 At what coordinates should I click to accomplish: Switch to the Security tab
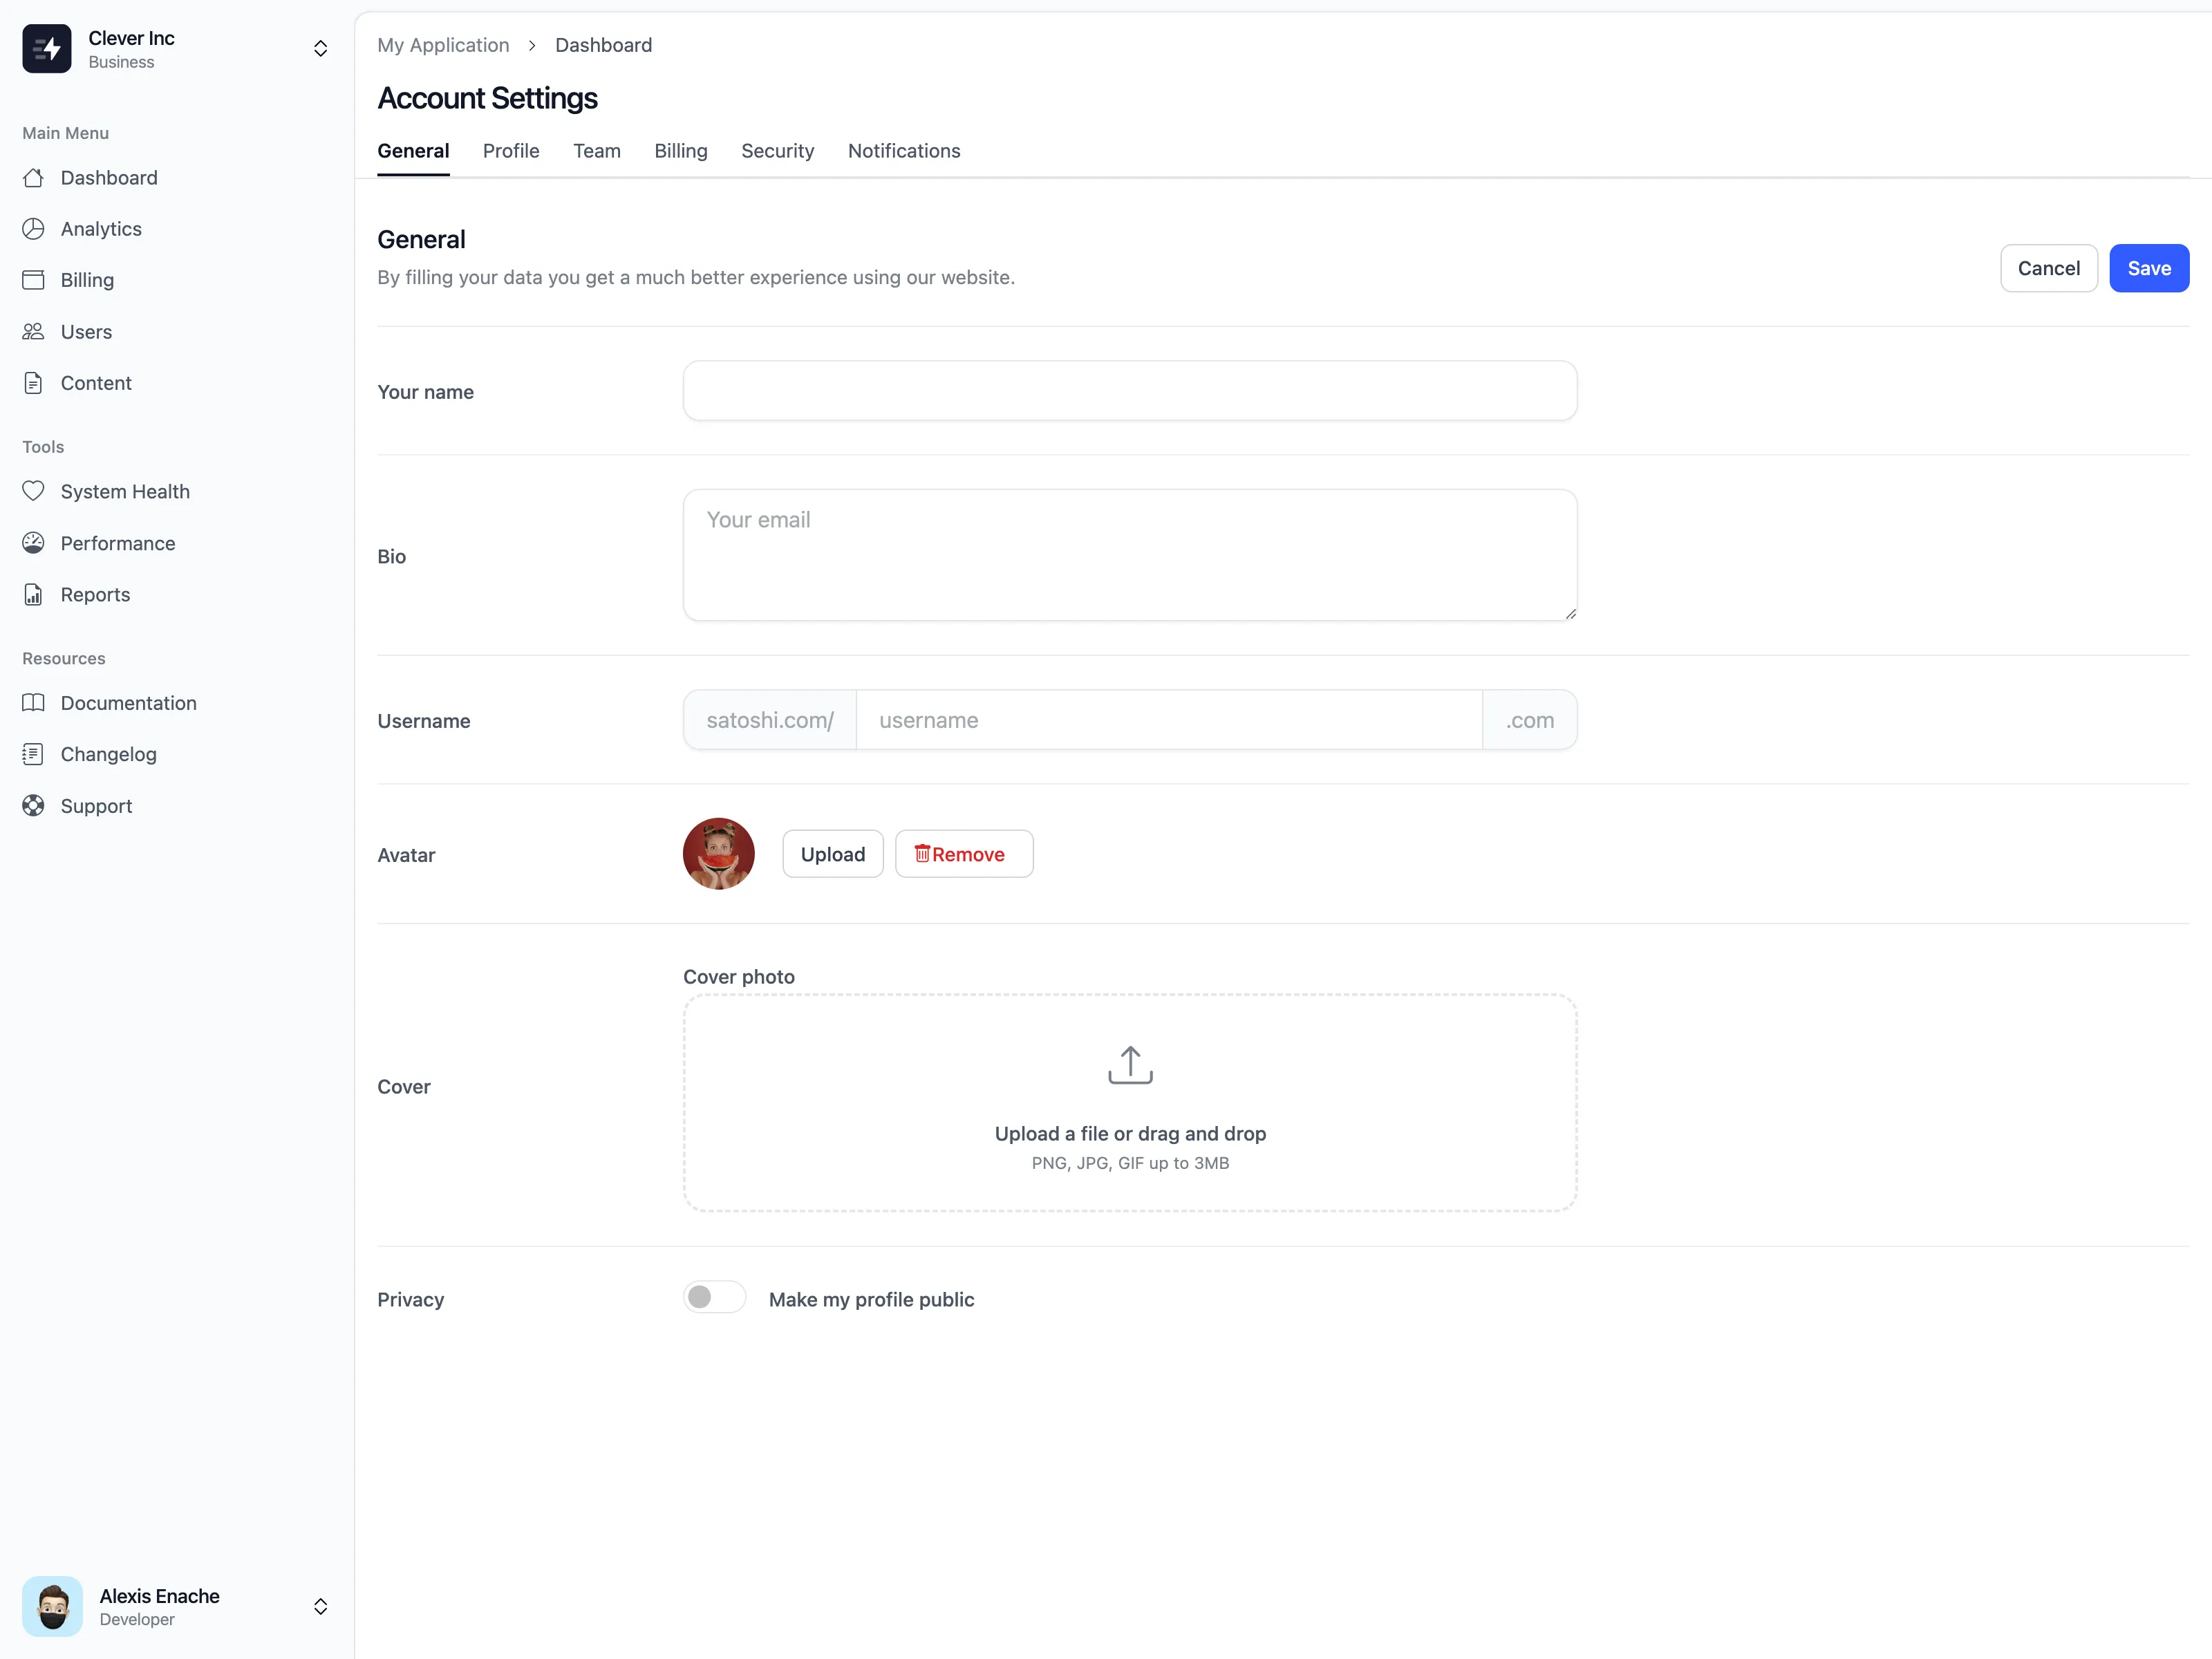pyautogui.click(x=777, y=151)
